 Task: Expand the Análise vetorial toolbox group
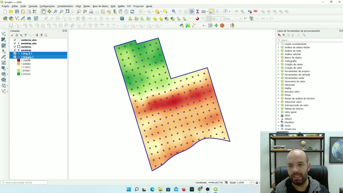click(x=278, y=54)
